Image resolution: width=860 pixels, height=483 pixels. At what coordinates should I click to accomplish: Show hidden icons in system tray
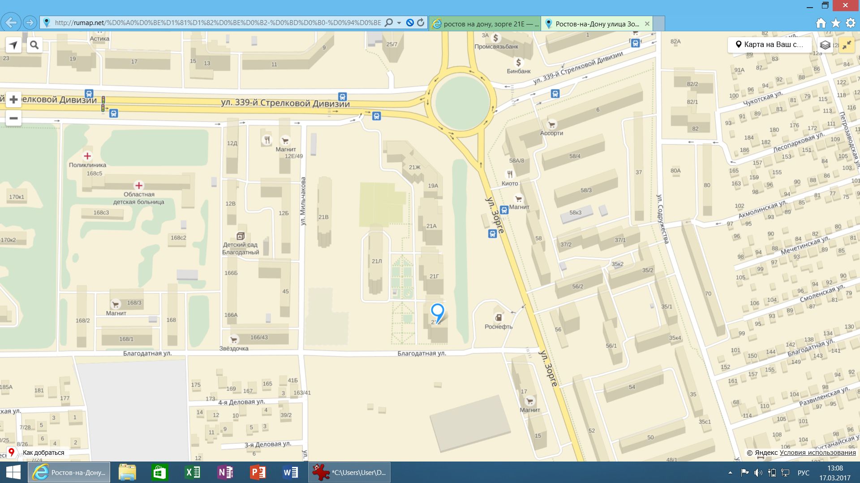(730, 473)
